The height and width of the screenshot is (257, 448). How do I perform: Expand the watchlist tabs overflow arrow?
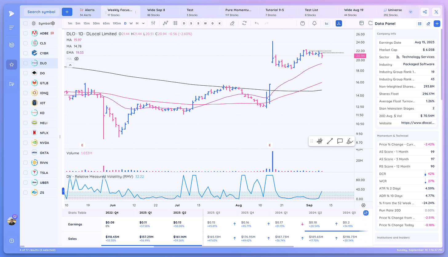pos(410,12)
